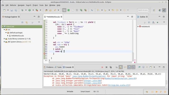Click the Next Annotation yellow arrow icon
169x95 pixels.
click(98, 10)
